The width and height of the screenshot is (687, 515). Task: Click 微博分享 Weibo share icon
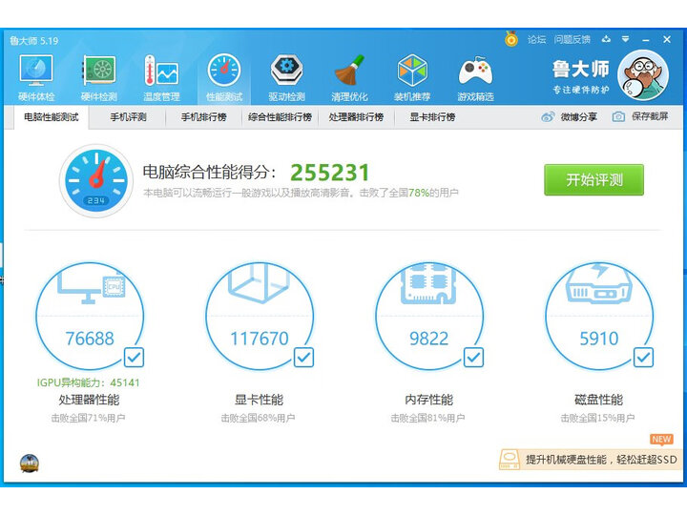pyautogui.click(x=548, y=117)
